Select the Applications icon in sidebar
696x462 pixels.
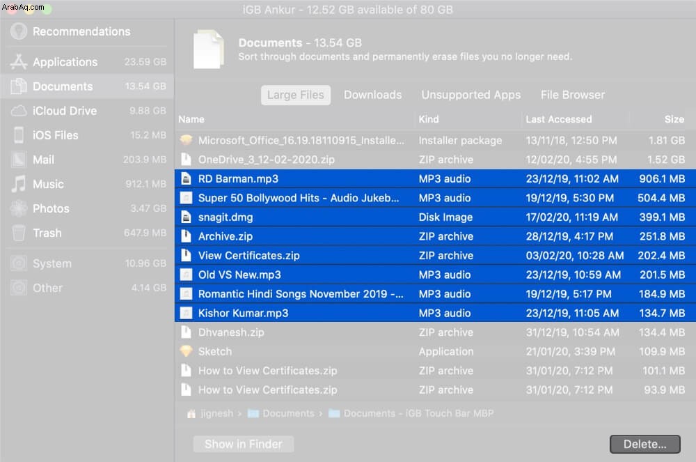click(x=19, y=62)
